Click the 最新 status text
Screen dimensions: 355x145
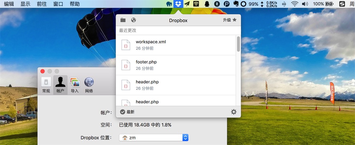pos(130,112)
